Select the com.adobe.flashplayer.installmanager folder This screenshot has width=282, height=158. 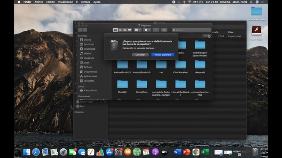coord(161,88)
